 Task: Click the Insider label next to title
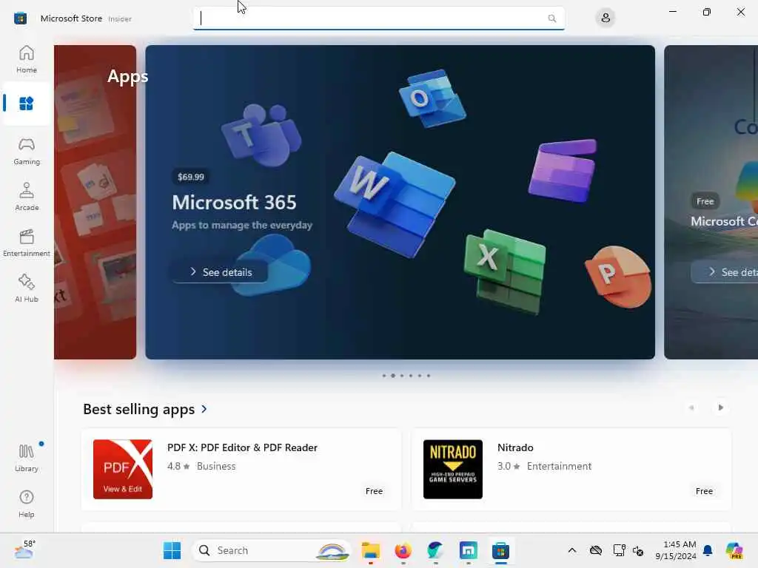click(x=120, y=18)
